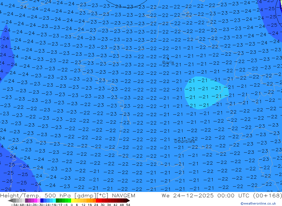Click the '-54' label on the color scale
The width and height of the screenshot is (282, 206).
pos(14,205)
